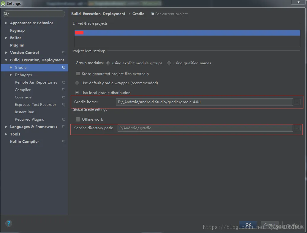Open the Plugins settings page

pos(17,45)
